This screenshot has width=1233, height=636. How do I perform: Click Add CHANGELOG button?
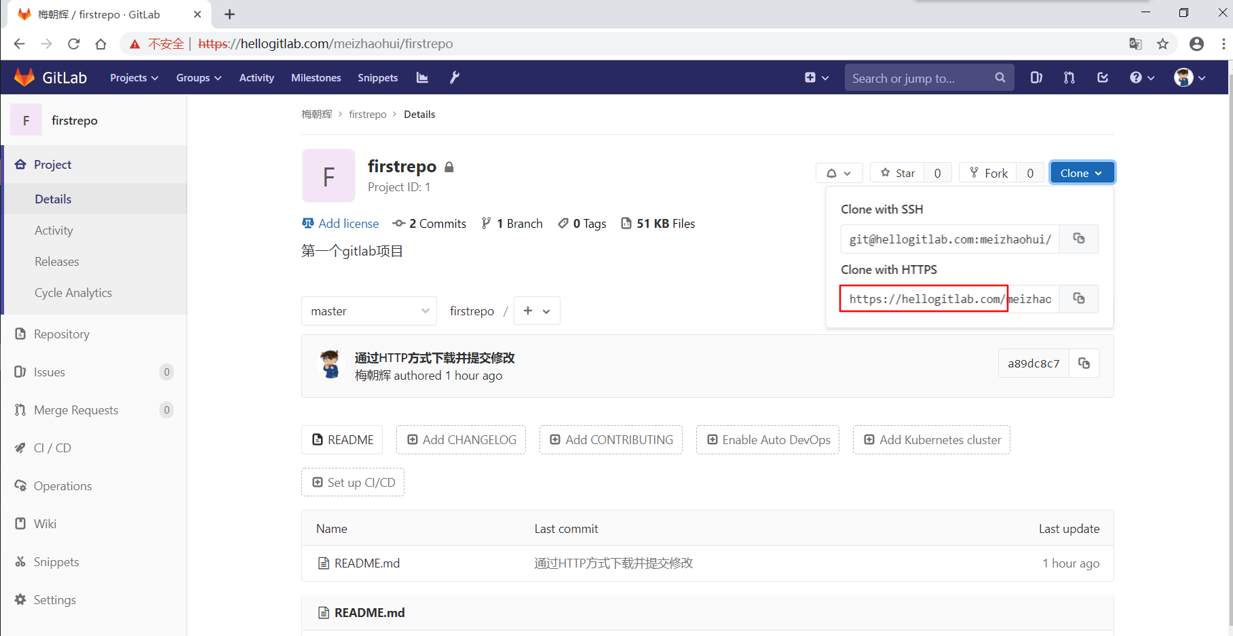pyautogui.click(x=461, y=439)
